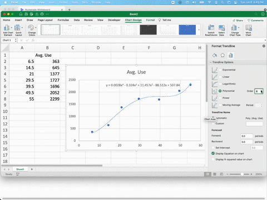The image size is (267, 200).
Task: Click the Backward forecast periods field
Action: 246,142
